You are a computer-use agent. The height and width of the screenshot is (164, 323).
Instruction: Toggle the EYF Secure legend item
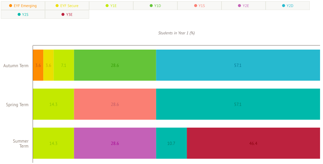67,6
